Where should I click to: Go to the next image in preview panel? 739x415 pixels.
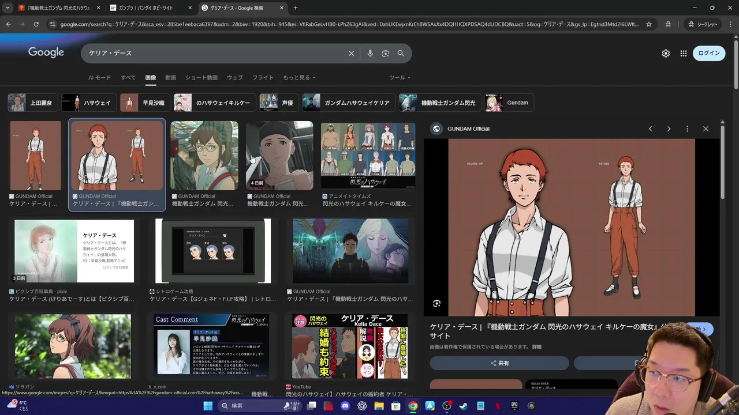tap(669, 129)
